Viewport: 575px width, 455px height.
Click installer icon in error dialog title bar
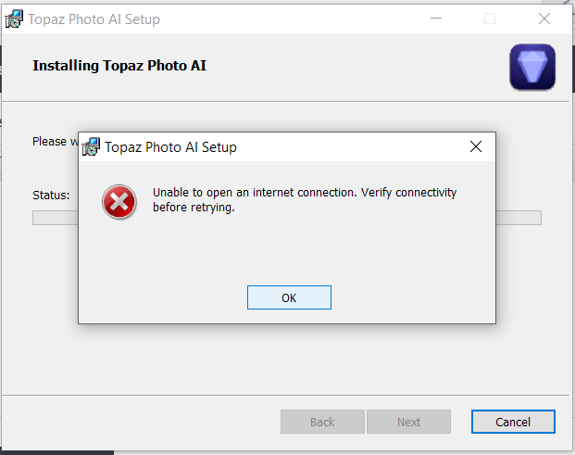click(91, 146)
